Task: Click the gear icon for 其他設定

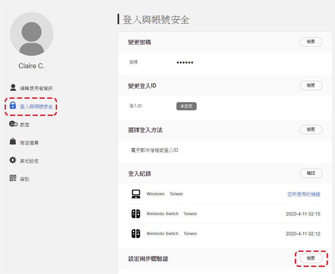Action: (13, 160)
